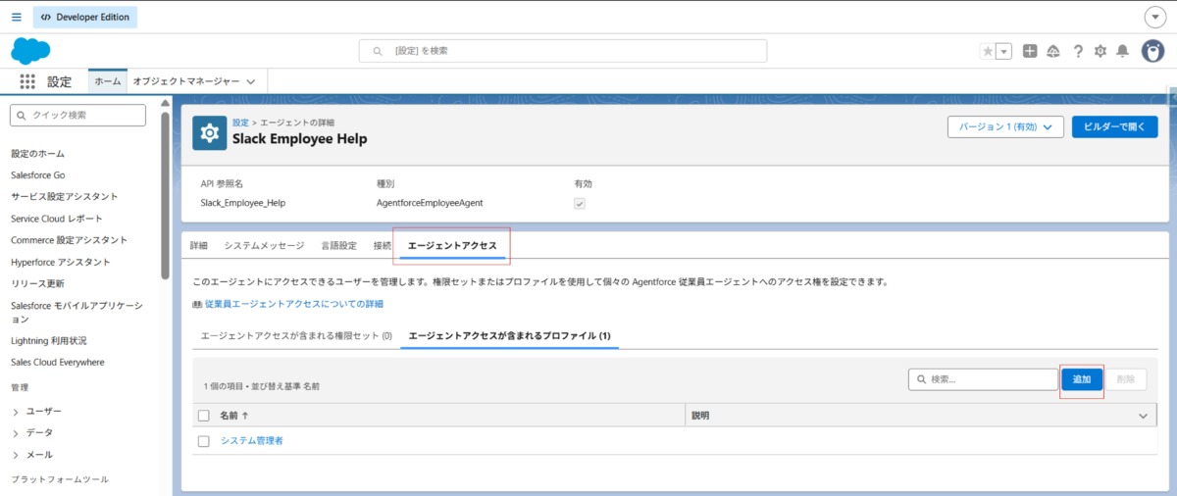Open the global actions plus icon
Image resolution: width=1177 pixels, height=496 pixels.
(1030, 51)
